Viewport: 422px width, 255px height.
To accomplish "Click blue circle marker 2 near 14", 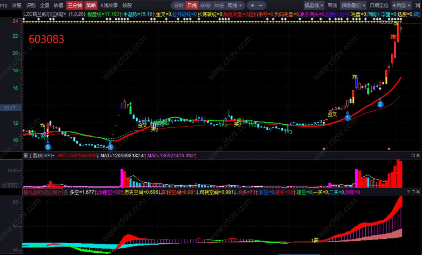I will 380,104.
